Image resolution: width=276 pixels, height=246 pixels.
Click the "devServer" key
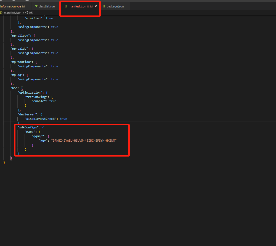pyautogui.click(x=27, y=115)
